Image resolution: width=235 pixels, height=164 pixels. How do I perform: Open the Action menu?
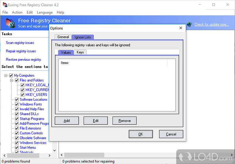[17, 12]
